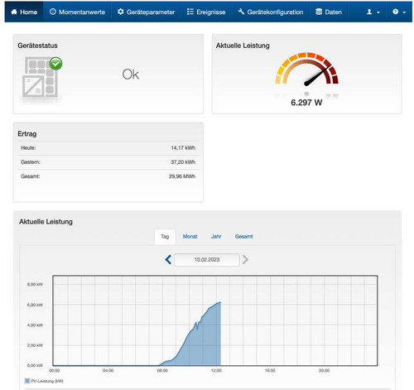414x390 pixels.
Task: Open Gerätekonfiguration menu item
Action: click(x=271, y=12)
